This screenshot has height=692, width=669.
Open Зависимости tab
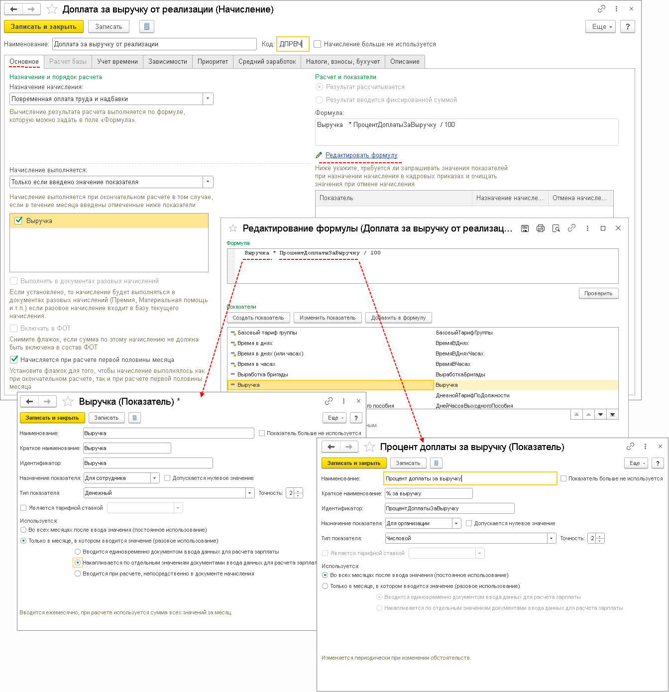point(168,62)
